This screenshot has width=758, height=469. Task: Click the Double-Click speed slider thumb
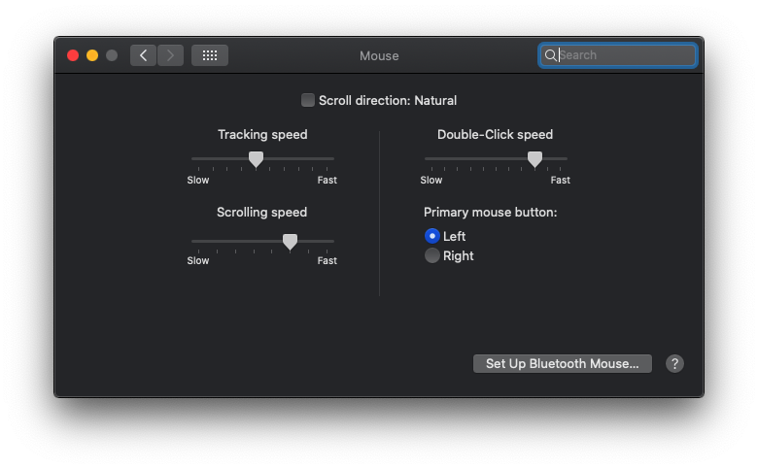[x=534, y=158]
